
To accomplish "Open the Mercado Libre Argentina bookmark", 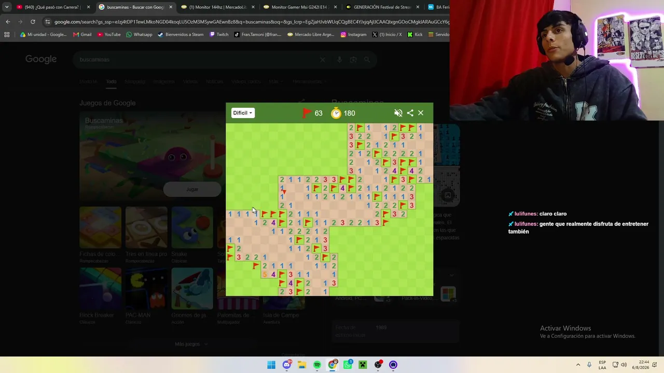I will click(311, 35).
